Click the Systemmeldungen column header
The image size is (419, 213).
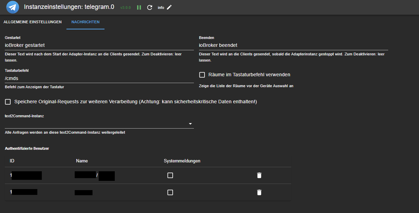tap(182, 161)
